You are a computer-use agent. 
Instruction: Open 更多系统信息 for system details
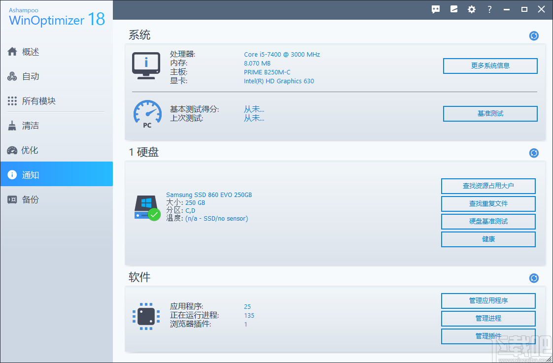click(x=490, y=66)
